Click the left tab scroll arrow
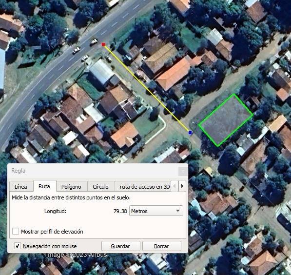 (x=175, y=186)
